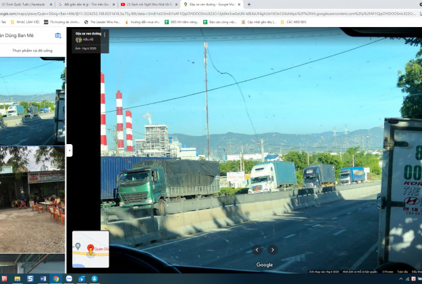422x284 pixels.
Task: Open the Hướng dẫn mua bookmark
Action: pos(142,22)
